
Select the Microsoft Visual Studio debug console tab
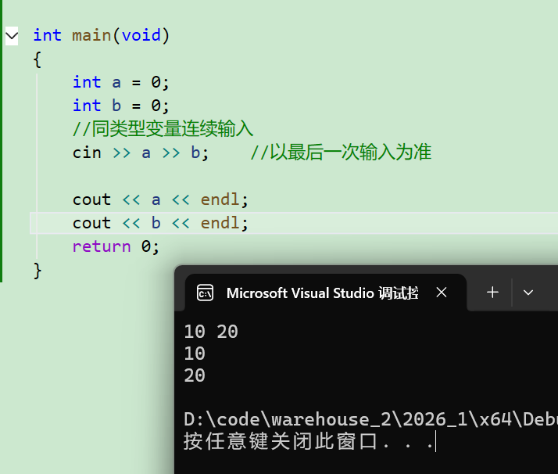(325, 293)
